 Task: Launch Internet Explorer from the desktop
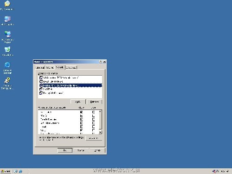click(x=7, y=68)
